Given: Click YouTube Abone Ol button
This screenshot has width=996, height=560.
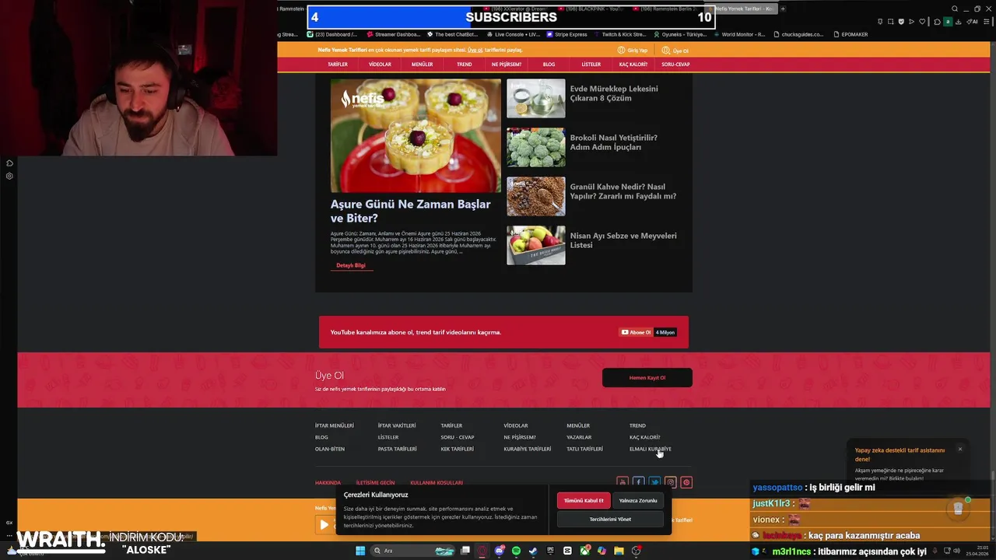Looking at the screenshot, I should [x=636, y=332].
